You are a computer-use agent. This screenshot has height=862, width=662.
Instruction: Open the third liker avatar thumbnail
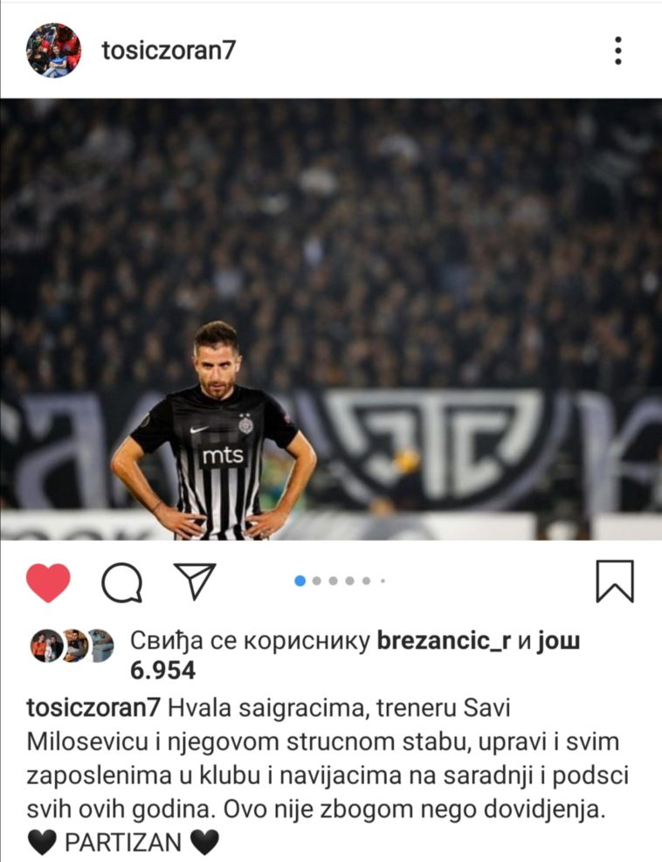pyautogui.click(x=101, y=645)
